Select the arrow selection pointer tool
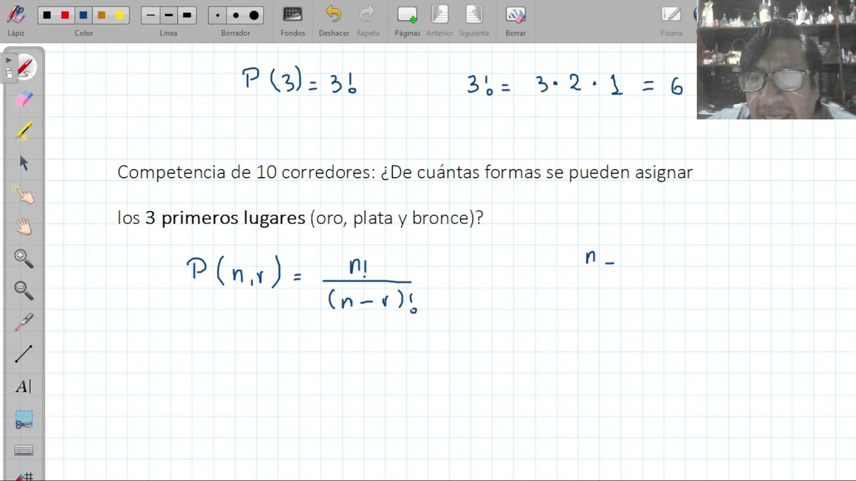 24,163
